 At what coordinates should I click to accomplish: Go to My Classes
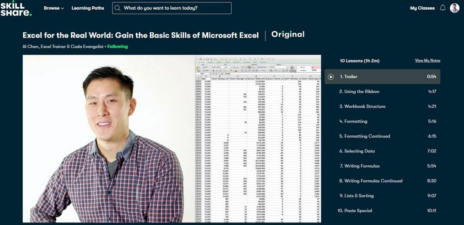pyautogui.click(x=422, y=8)
